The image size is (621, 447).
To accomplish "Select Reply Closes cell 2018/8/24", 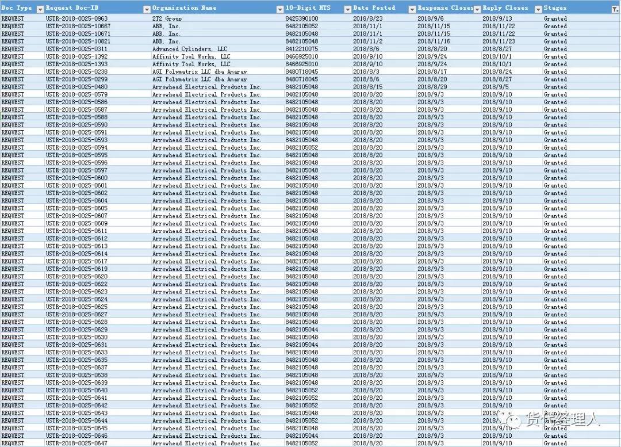I will 512,72.
